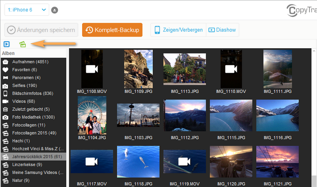Open the iPhone 6 device dropdown
Image resolution: width=317 pixels, height=187 pixels.
coord(27,10)
